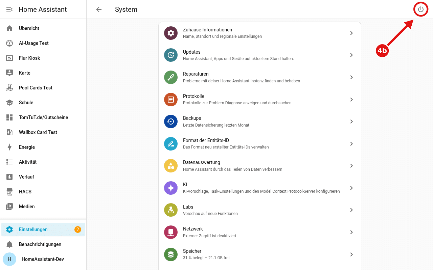Viewport: 433px width, 270px height.
Task: Open AI-Usage Test in sidebar
Action: 43,43
